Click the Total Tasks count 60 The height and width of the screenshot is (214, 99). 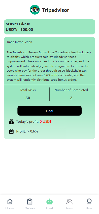(x=28, y=98)
